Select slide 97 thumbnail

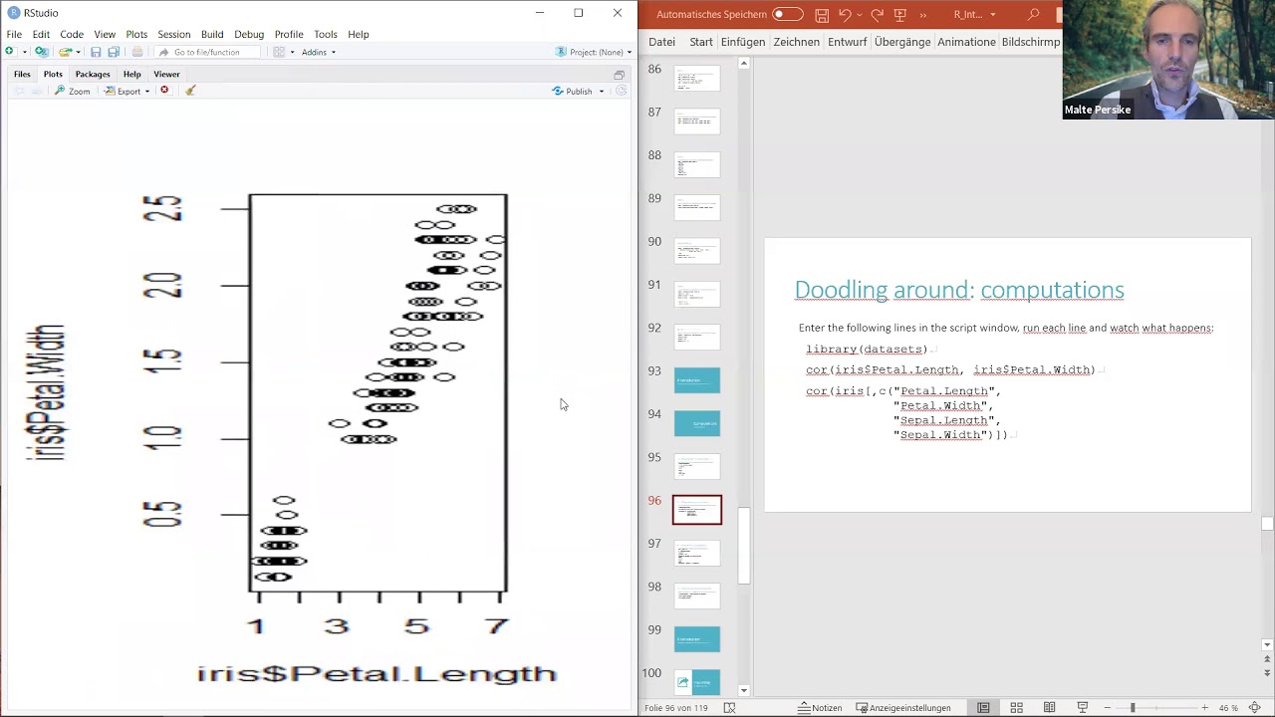[697, 553]
